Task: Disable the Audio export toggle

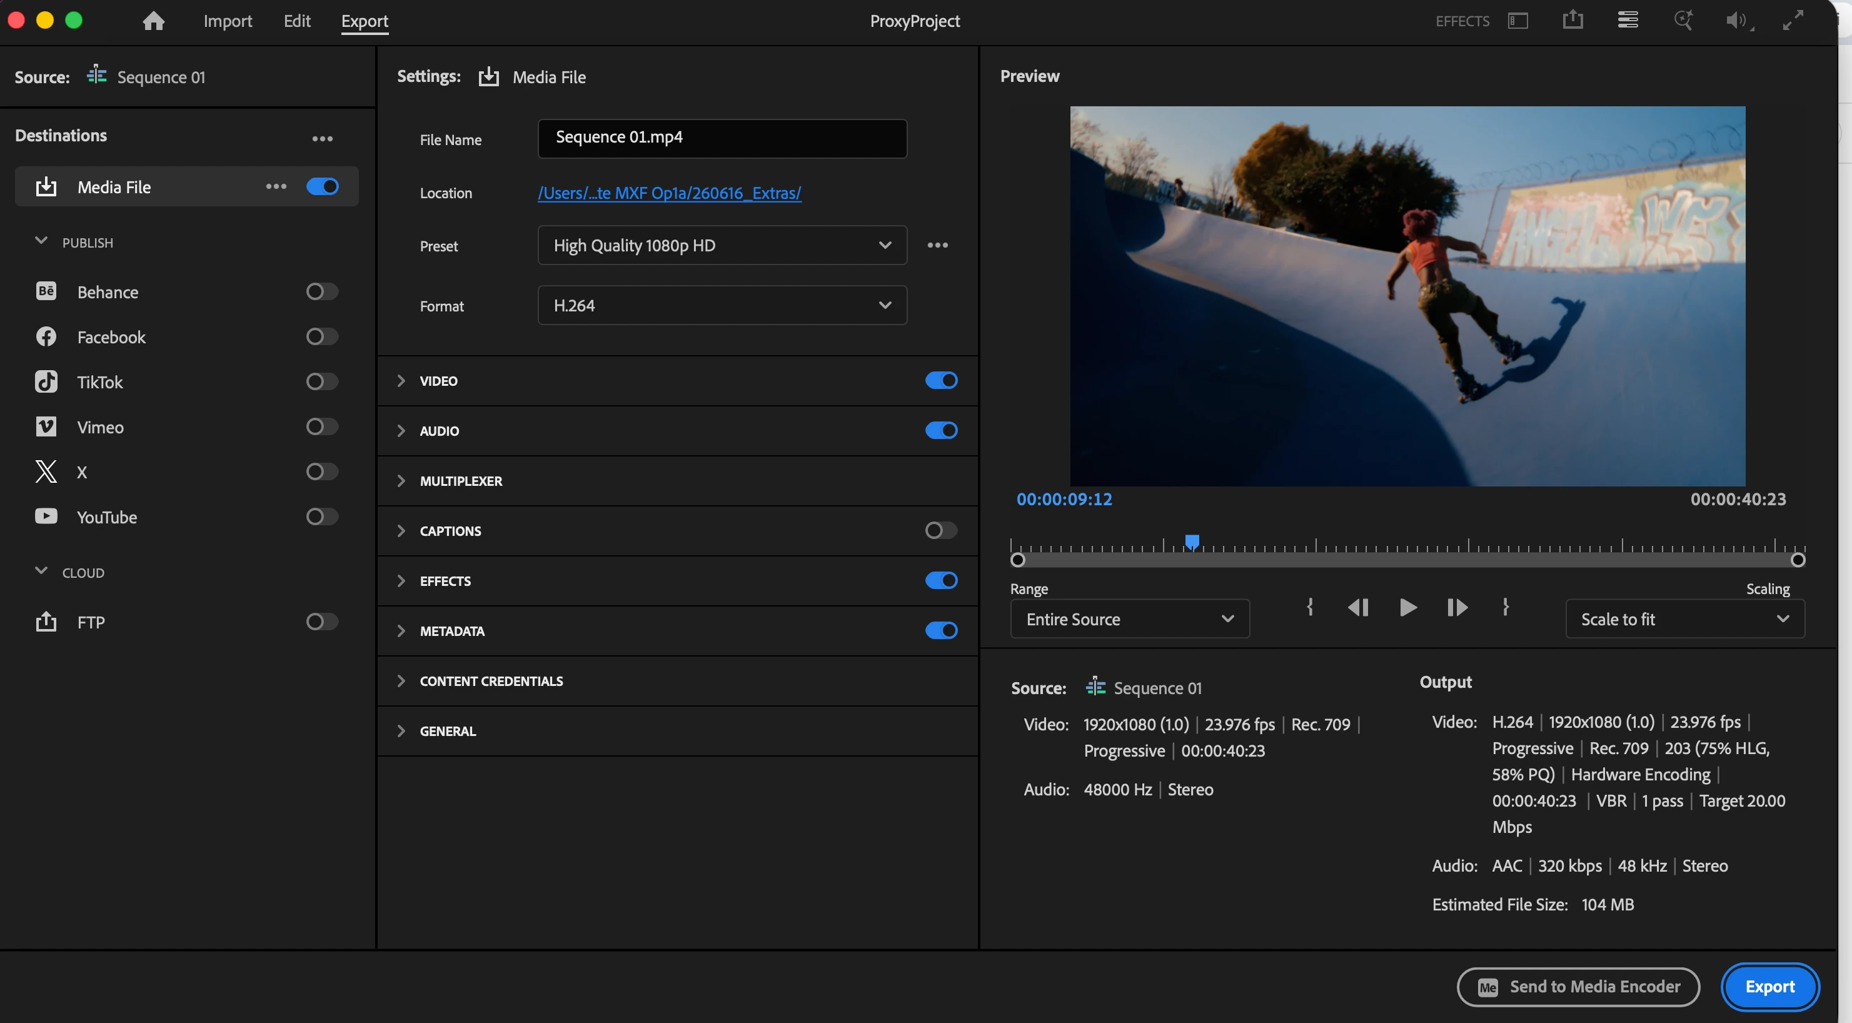Action: (x=940, y=430)
